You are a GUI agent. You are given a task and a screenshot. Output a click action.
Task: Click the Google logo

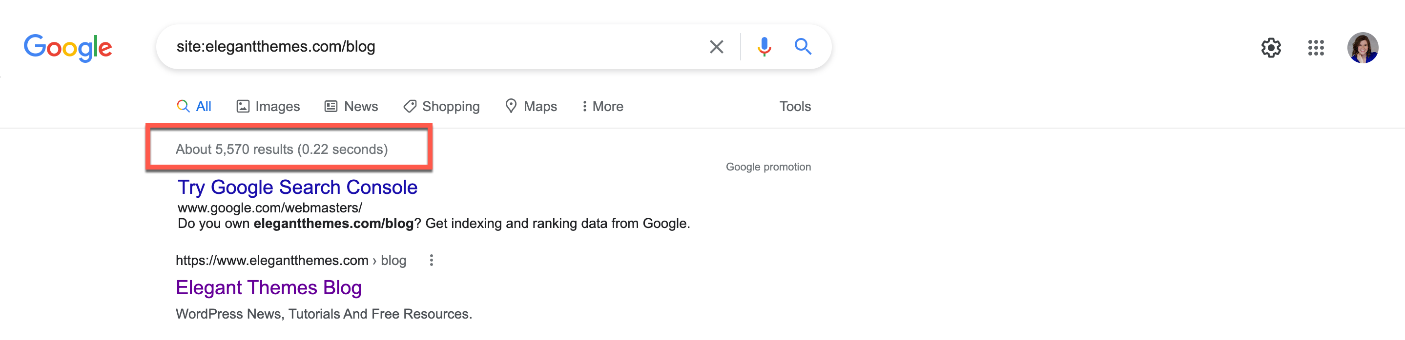pyautogui.click(x=68, y=47)
